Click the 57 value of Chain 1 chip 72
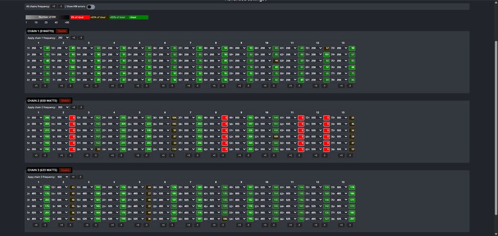This screenshot has height=236, width=498. click(x=326, y=48)
